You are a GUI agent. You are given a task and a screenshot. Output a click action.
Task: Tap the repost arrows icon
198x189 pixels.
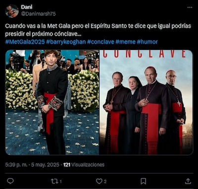pos(54,182)
